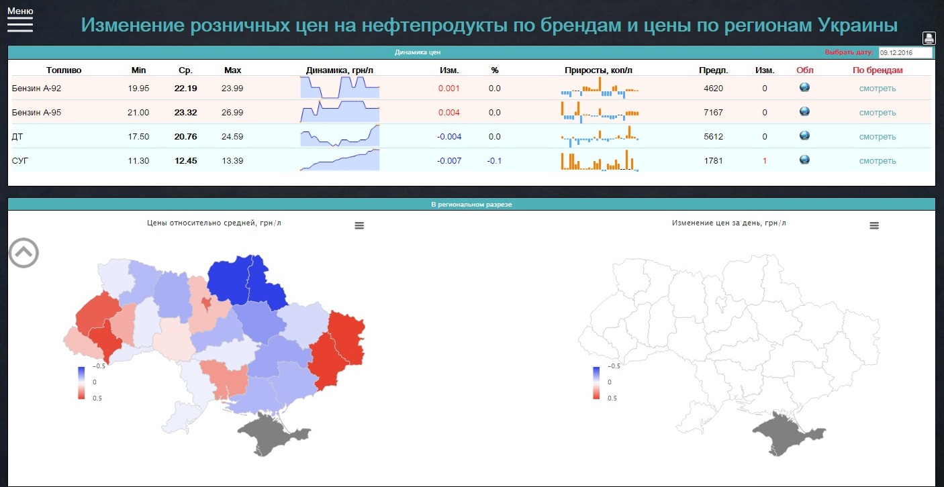Click the По брендам column header
The width and height of the screenshot is (944, 487).
pos(878,70)
